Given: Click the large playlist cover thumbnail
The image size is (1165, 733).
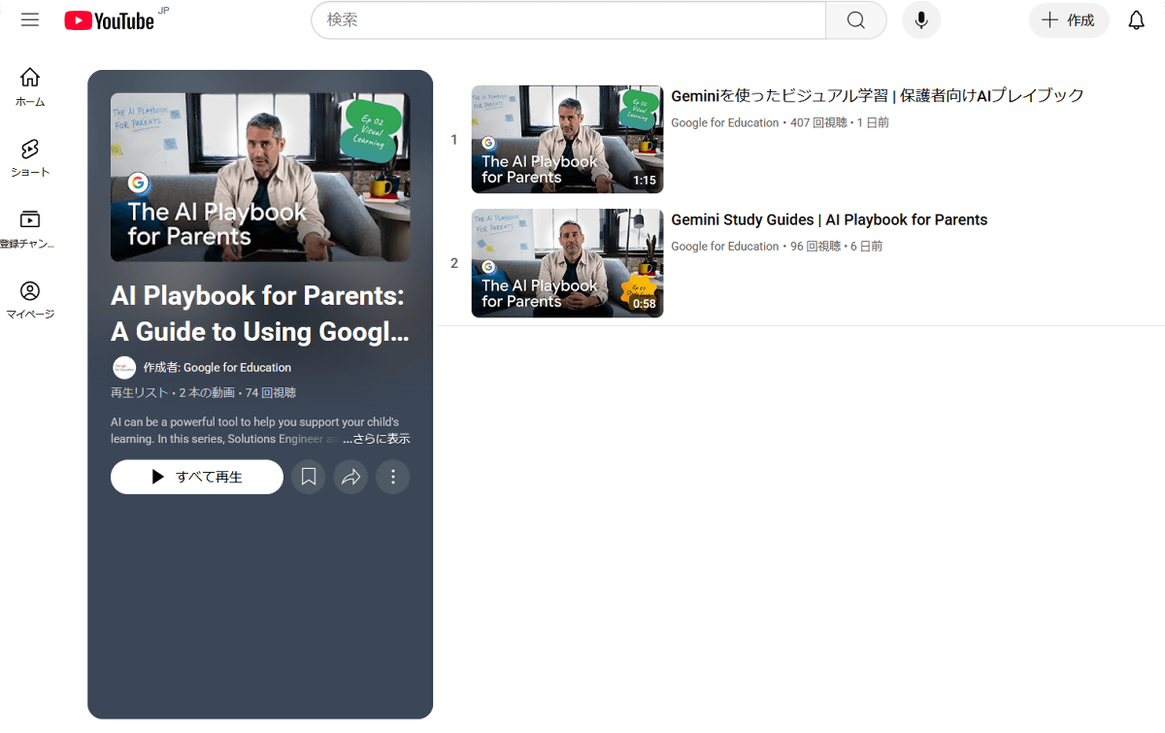Looking at the screenshot, I should coord(260,177).
